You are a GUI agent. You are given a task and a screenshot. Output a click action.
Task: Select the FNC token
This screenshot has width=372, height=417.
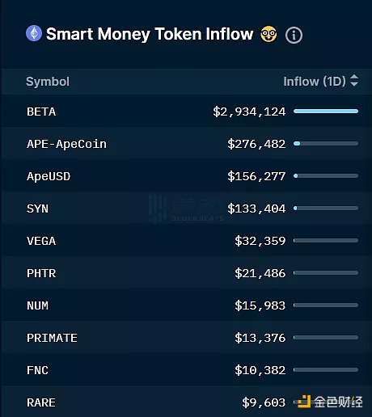click(37, 370)
